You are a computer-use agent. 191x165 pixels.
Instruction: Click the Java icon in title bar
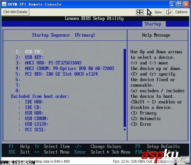4,4
